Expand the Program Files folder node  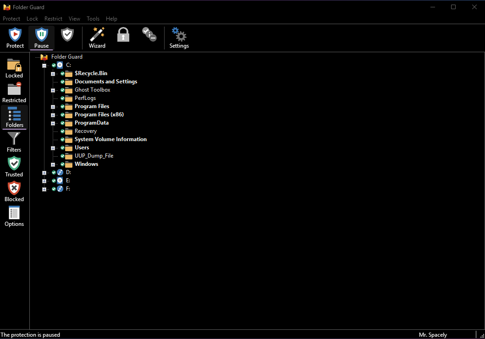[x=53, y=107]
